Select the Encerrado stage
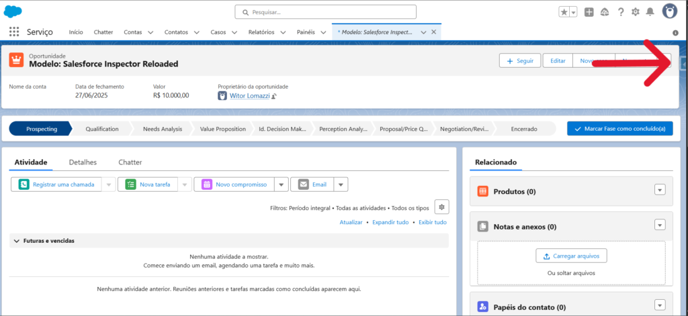Viewport: 688px width, 316px height. pyautogui.click(x=524, y=129)
